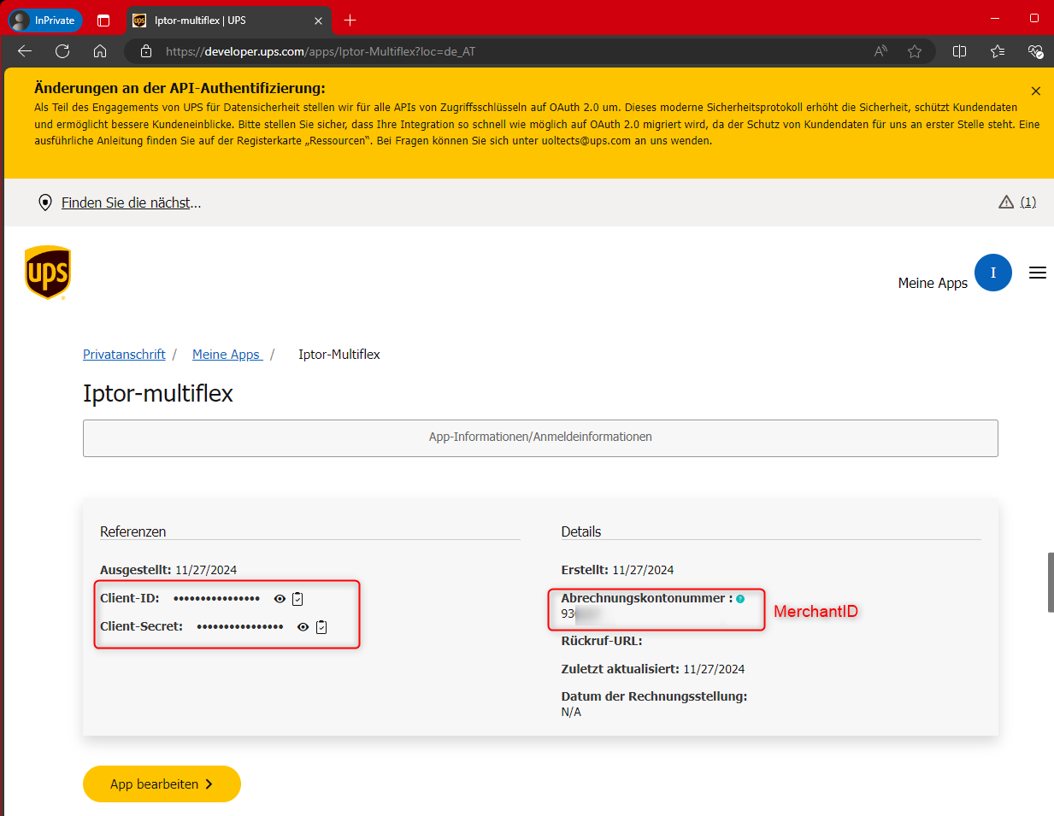This screenshot has width=1054, height=816.
Task: Open the hamburger navigation menu
Action: [x=1037, y=273]
